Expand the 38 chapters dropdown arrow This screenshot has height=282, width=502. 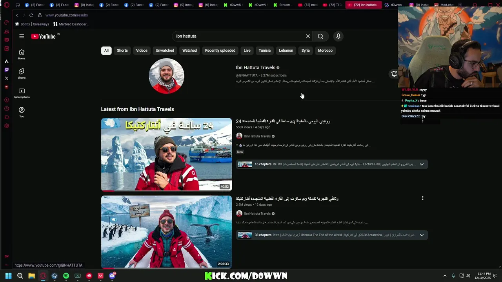point(422,235)
